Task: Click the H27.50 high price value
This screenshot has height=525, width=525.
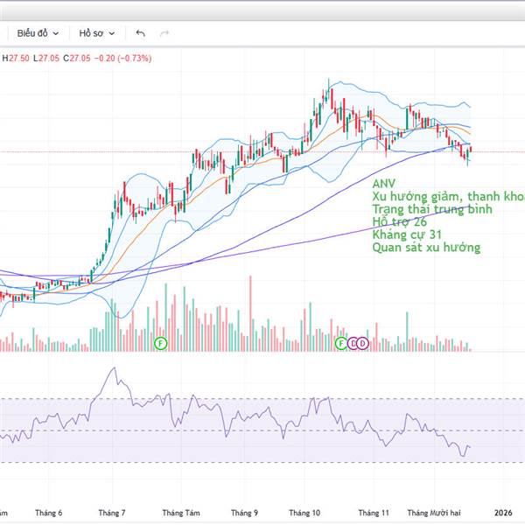Action: click(x=15, y=59)
